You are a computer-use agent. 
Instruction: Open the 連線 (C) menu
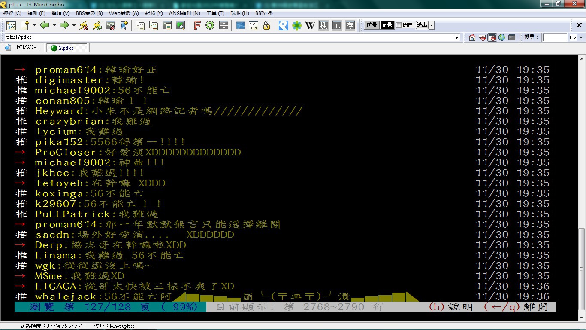click(12, 13)
